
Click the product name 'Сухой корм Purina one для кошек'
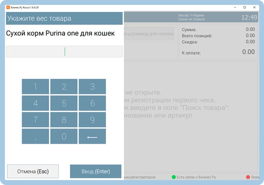pos(60,33)
